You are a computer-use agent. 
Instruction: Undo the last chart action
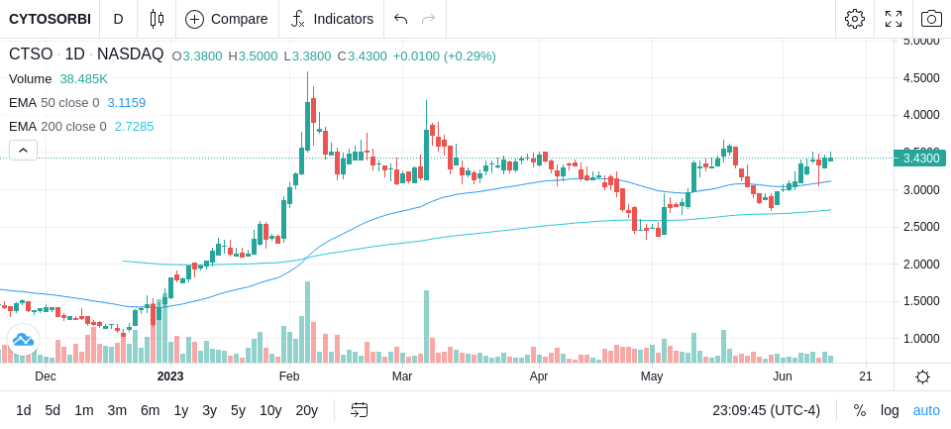(x=400, y=19)
